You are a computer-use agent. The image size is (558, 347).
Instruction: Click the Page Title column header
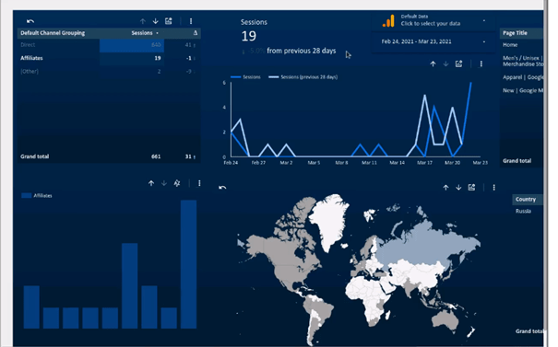(515, 33)
